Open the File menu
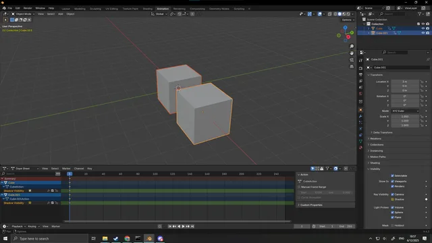Screen dimensions: 432x243 (10, 8)
